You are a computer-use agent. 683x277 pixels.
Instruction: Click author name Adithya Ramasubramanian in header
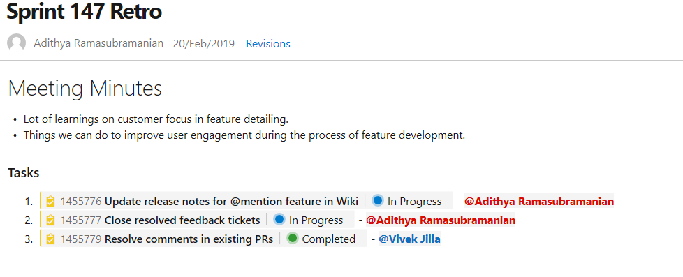98,43
